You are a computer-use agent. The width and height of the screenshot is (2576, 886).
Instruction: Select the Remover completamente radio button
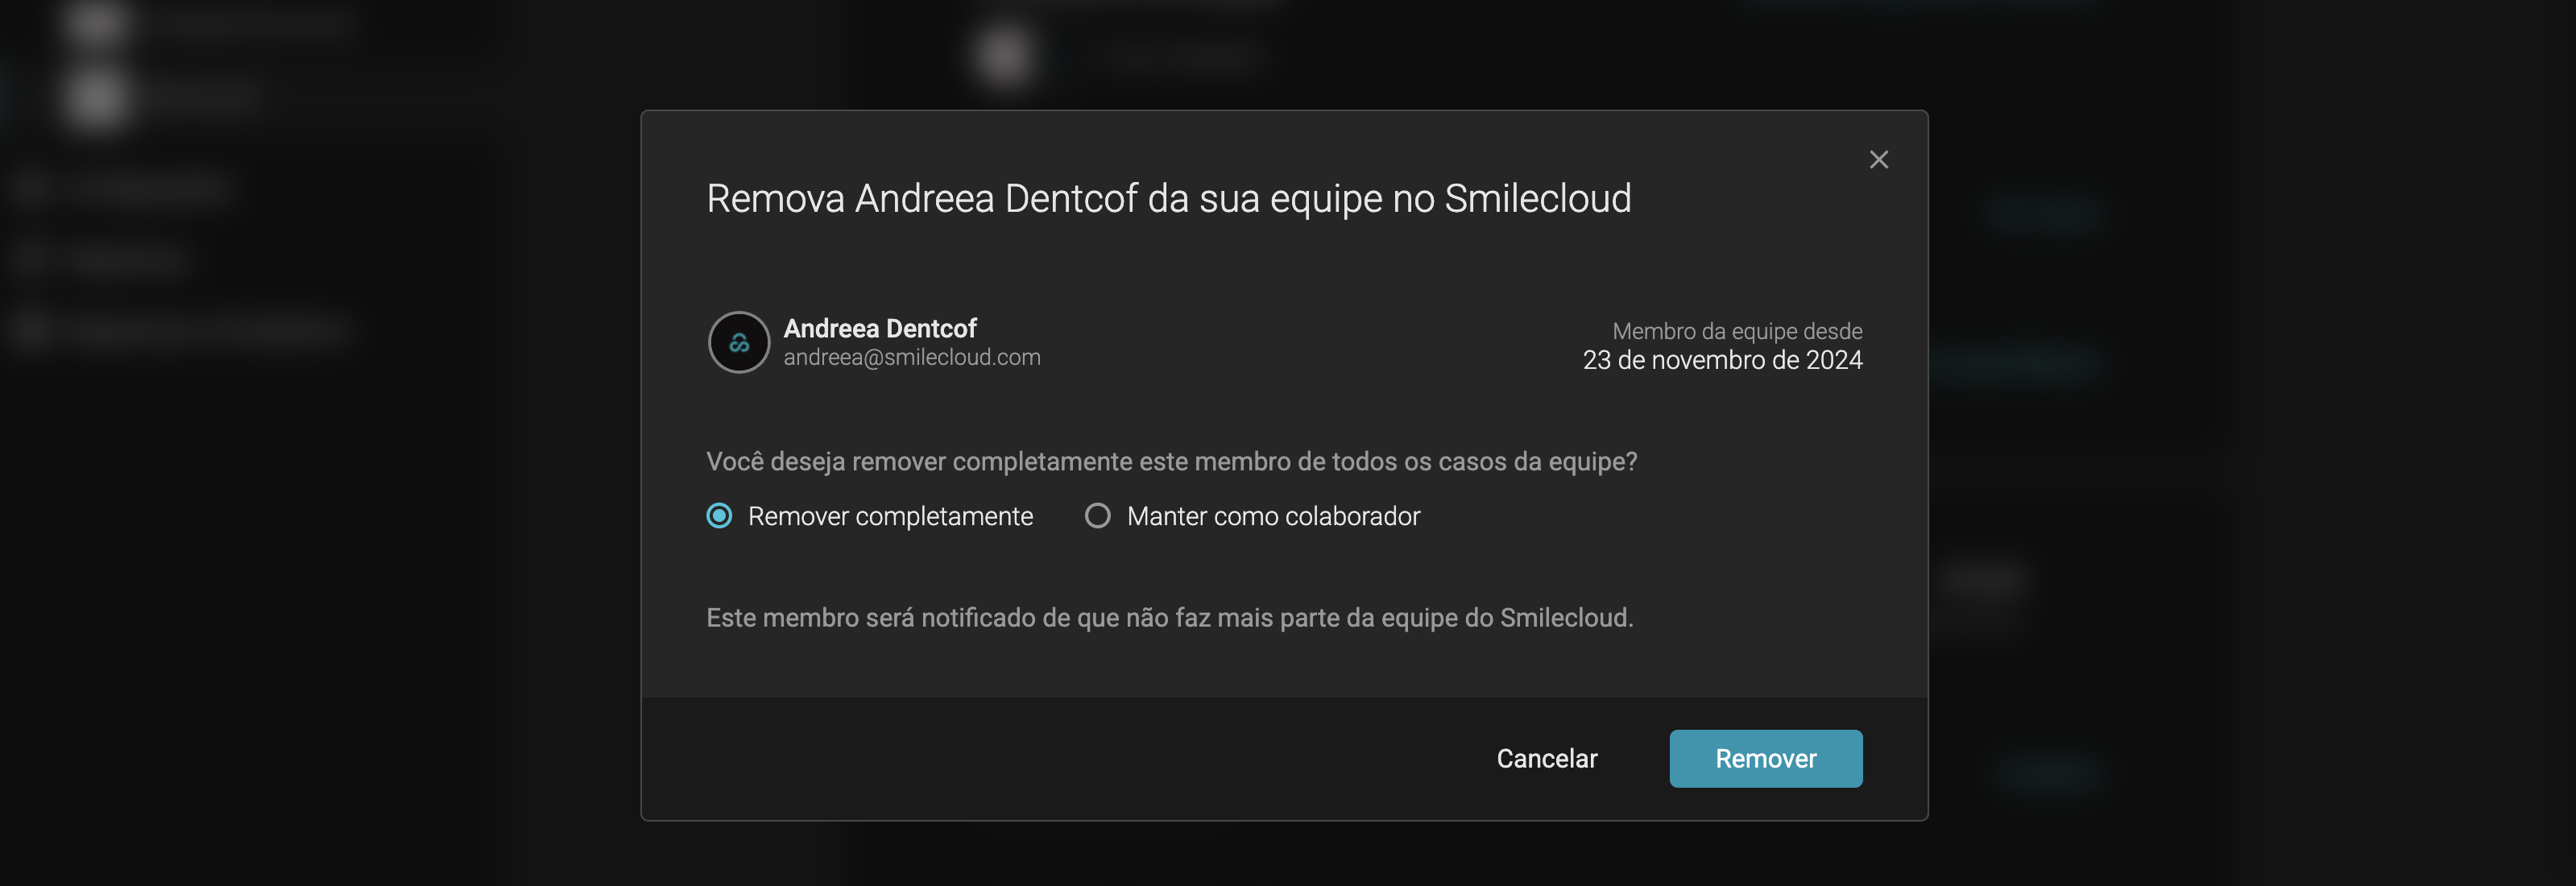[x=719, y=516]
